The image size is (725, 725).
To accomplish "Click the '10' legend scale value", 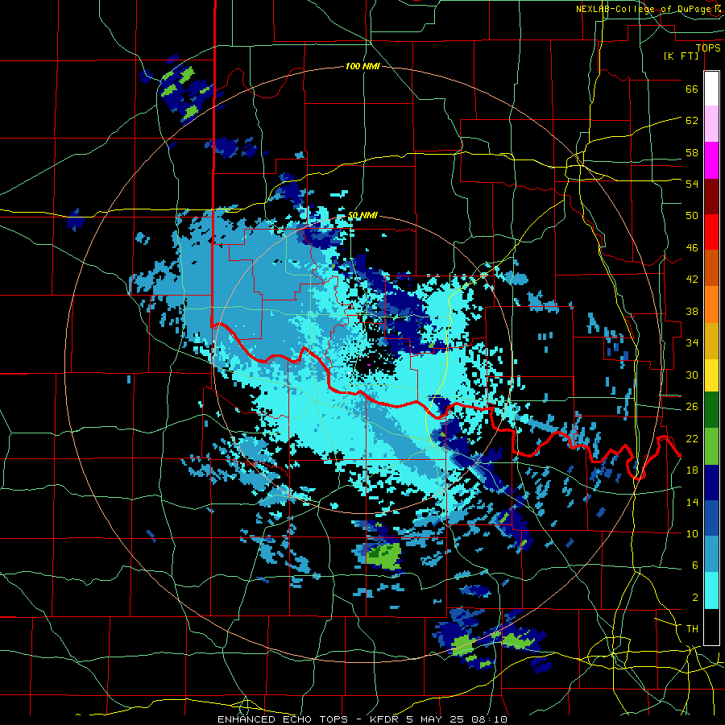I will [692, 533].
